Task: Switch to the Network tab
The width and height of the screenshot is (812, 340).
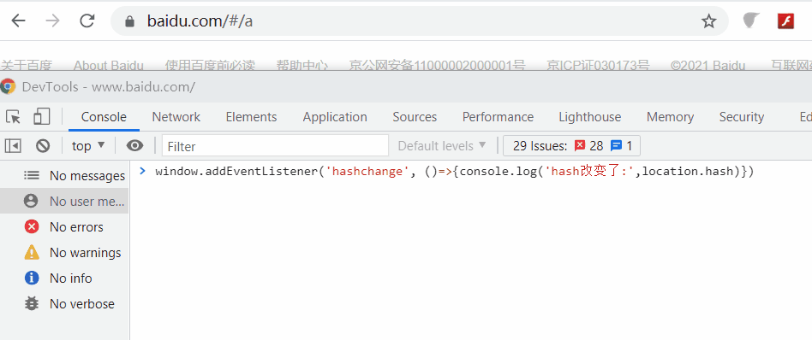Action: pyautogui.click(x=176, y=117)
